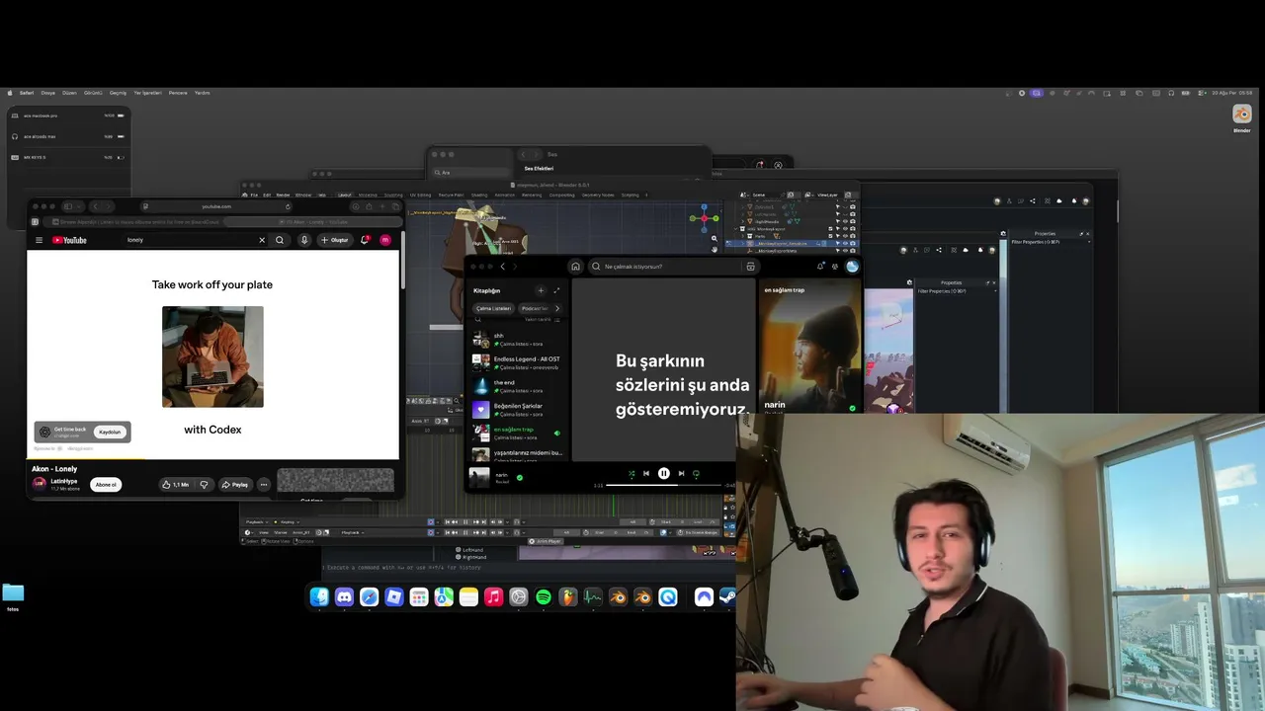This screenshot has height=711, width=1265.
Task: Expand the Spotify library panel
Action: click(556, 290)
